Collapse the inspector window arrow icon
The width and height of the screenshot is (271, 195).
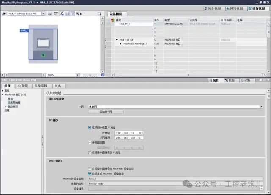(268, 80)
